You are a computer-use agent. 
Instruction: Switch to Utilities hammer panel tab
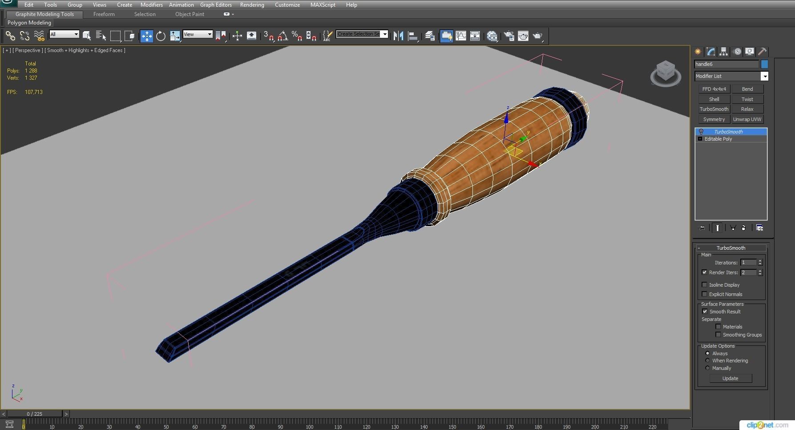coord(762,52)
